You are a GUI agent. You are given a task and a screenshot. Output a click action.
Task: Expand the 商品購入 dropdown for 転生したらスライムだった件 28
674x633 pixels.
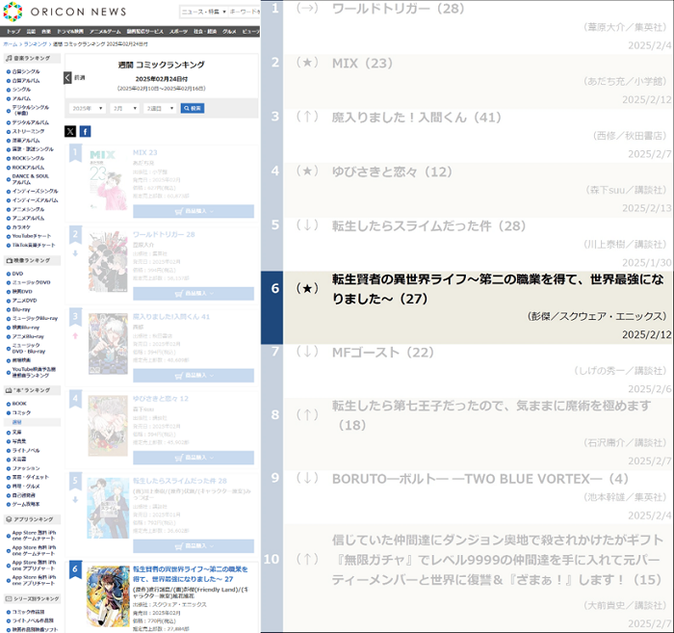(x=194, y=546)
